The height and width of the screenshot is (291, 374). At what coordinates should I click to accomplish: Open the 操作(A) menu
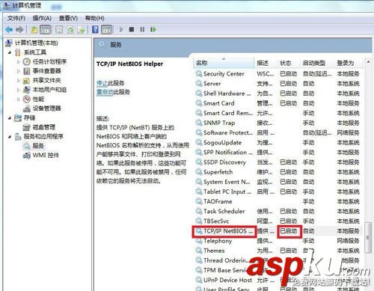click(x=42, y=18)
